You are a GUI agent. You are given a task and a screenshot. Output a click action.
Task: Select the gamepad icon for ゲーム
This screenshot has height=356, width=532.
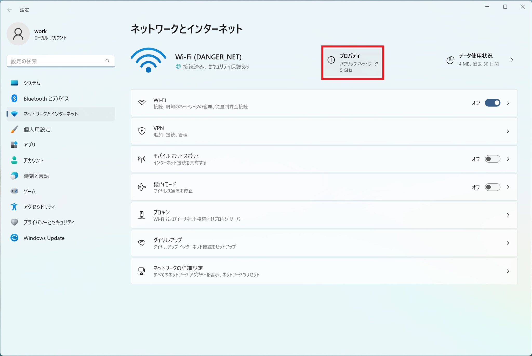coord(14,191)
